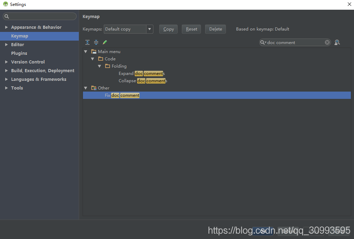Click the Main menu folder icon
The width and height of the screenshot is (354, 239).
click(94, 51)
